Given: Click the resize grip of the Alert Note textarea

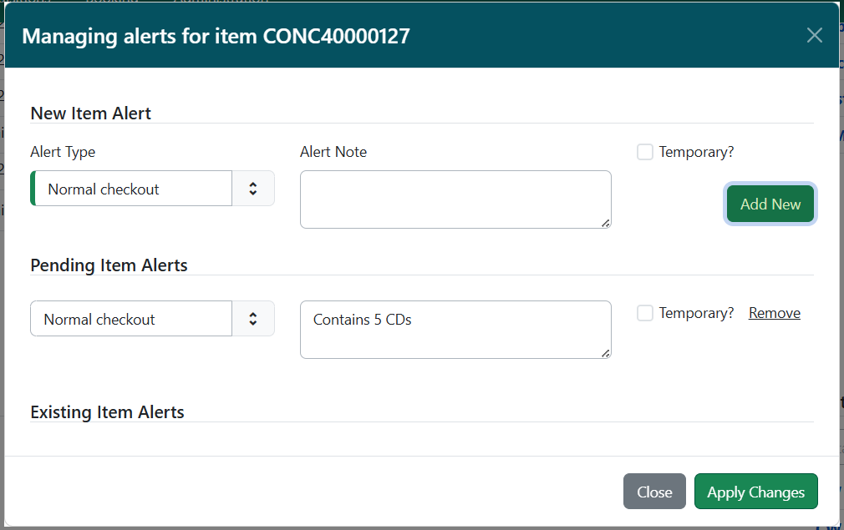Looking at the screenshot, I should 604,223.
